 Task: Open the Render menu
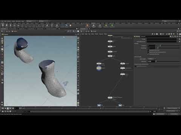click(x=9, y=21)
